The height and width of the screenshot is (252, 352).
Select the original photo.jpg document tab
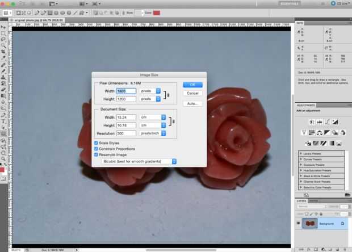[37, 20]
